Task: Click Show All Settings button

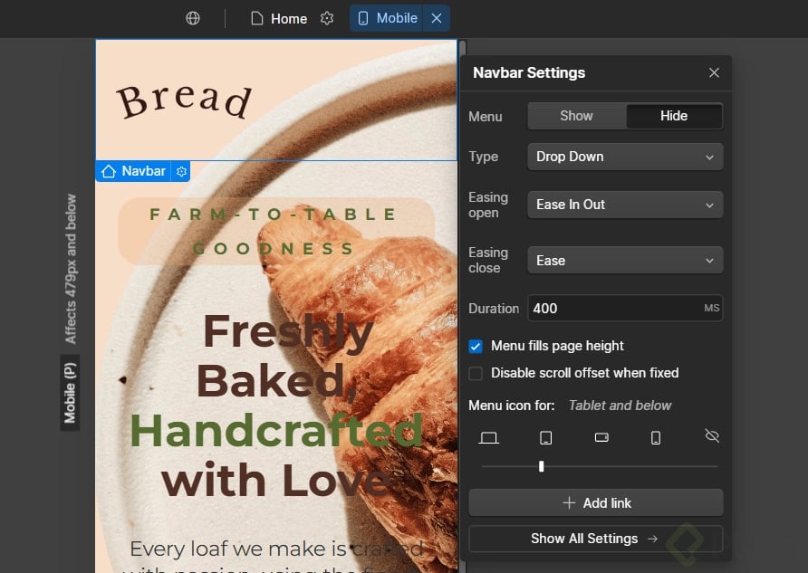Action: (596, 539)
